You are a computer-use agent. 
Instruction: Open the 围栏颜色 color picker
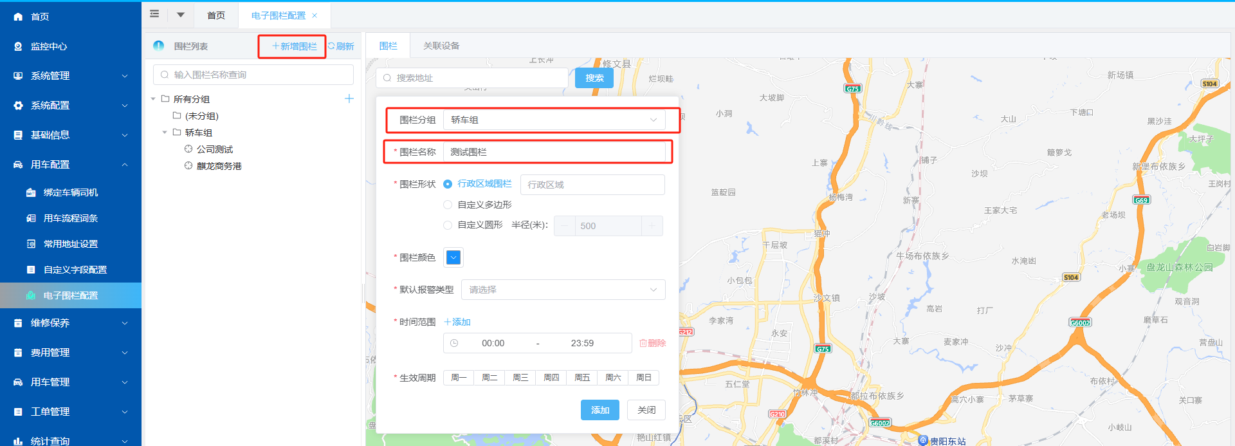coord(453,257)
